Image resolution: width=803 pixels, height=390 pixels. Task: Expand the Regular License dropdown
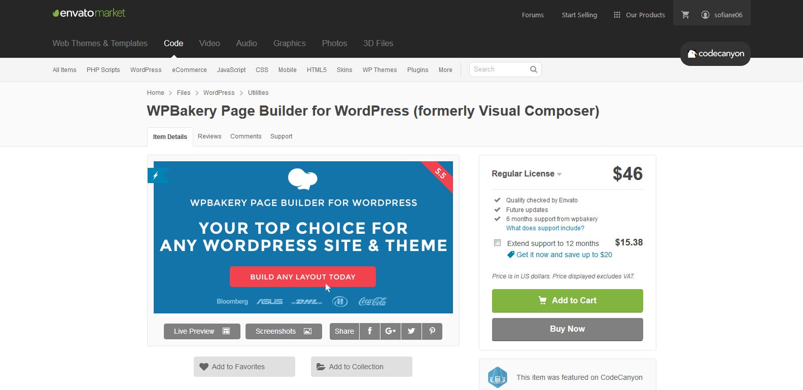(x=527, y=174)
